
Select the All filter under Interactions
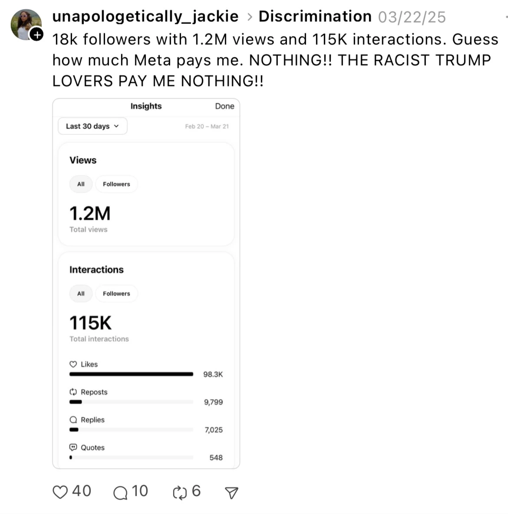click(x=81, y=294)
